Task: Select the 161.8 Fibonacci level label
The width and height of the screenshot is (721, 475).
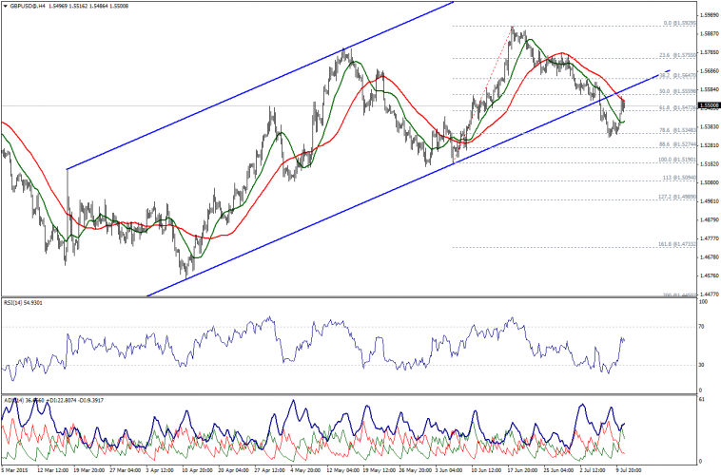Action: coord(677,244)
